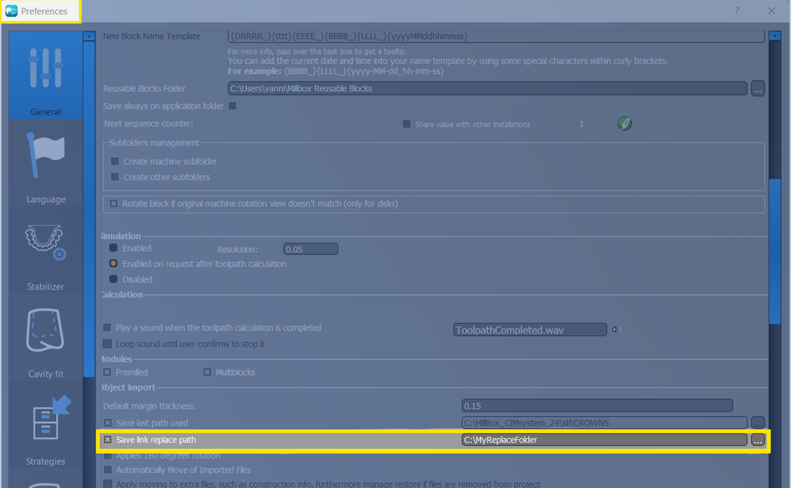Screen dimensions: 791x488
Task: Click the green sequence counter edit icon
Action: click(625, 124)
